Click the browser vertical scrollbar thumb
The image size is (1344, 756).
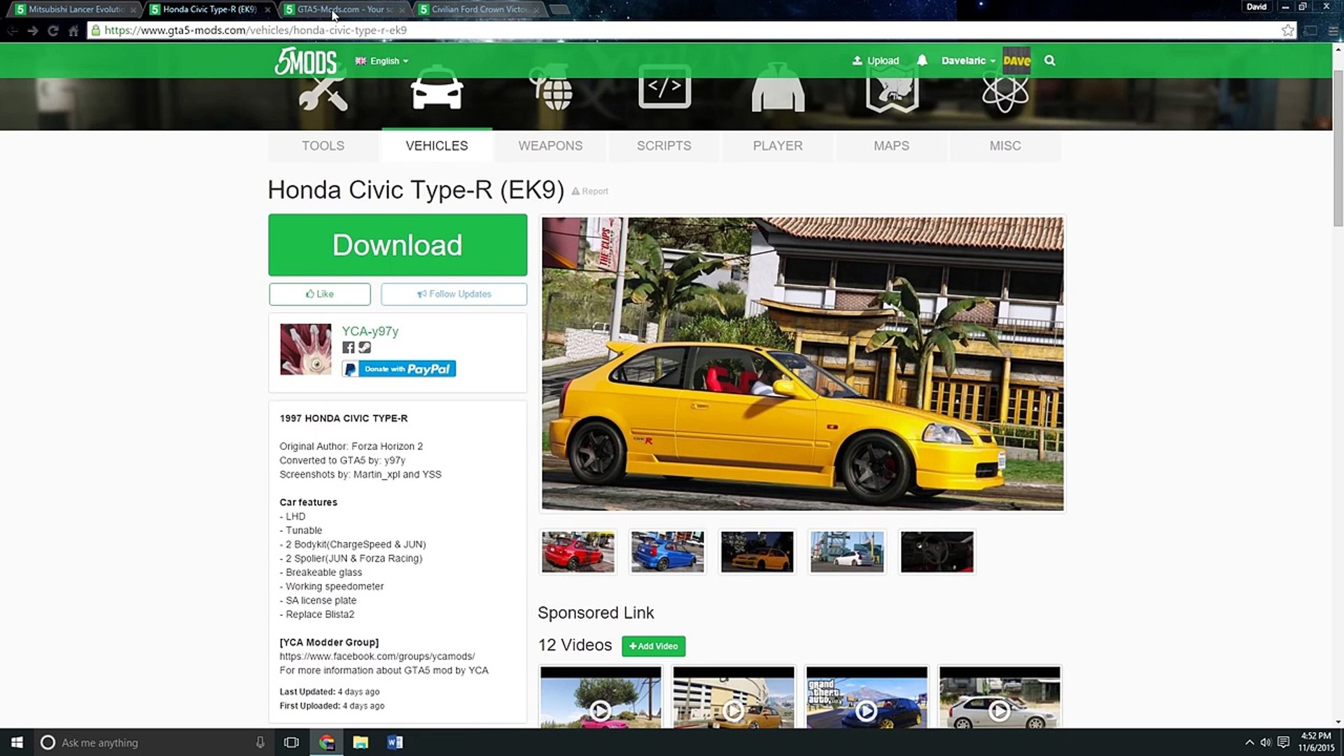coord(1338,147)
